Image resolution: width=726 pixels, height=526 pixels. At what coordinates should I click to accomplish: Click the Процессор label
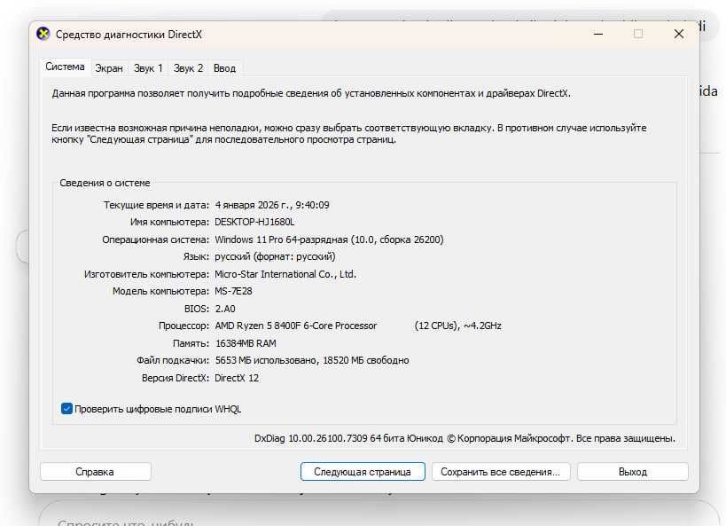tap(183, 326)
